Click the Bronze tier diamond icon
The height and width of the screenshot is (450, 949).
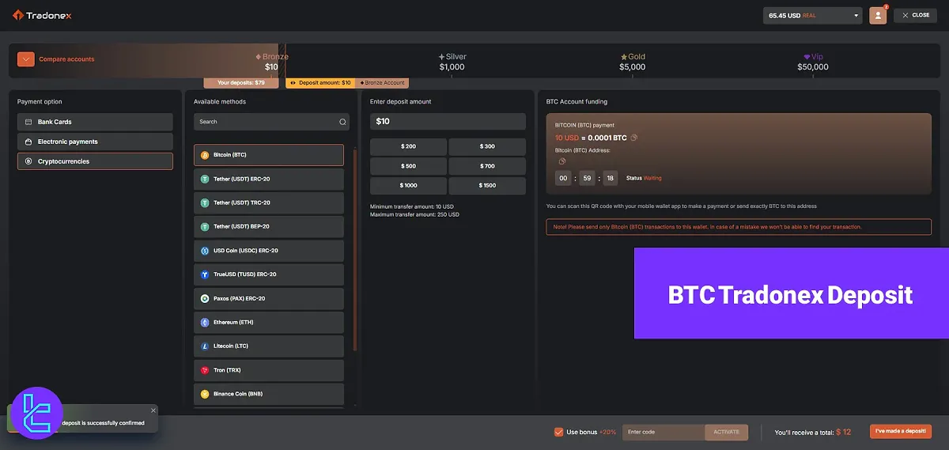click(x=259, y=57)
